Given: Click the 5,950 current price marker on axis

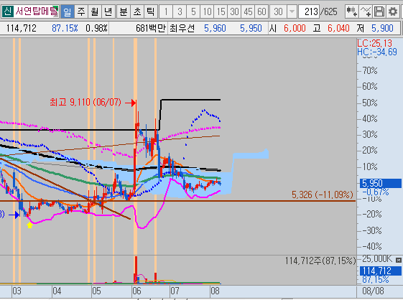Looking at the screenshot, I should click(381, 183).
